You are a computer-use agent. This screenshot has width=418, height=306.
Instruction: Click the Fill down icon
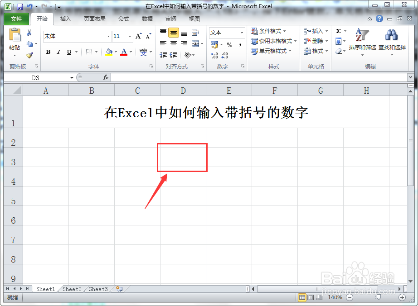338,41
